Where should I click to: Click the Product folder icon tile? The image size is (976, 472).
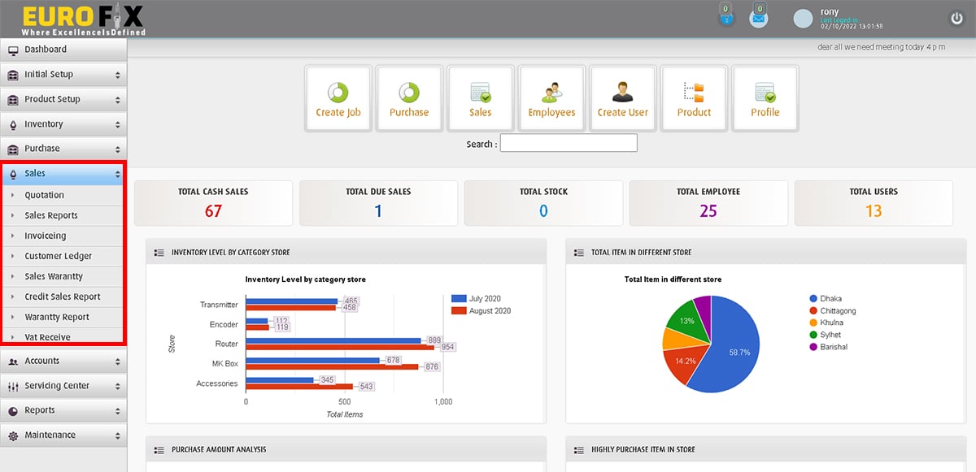(694, 98)
